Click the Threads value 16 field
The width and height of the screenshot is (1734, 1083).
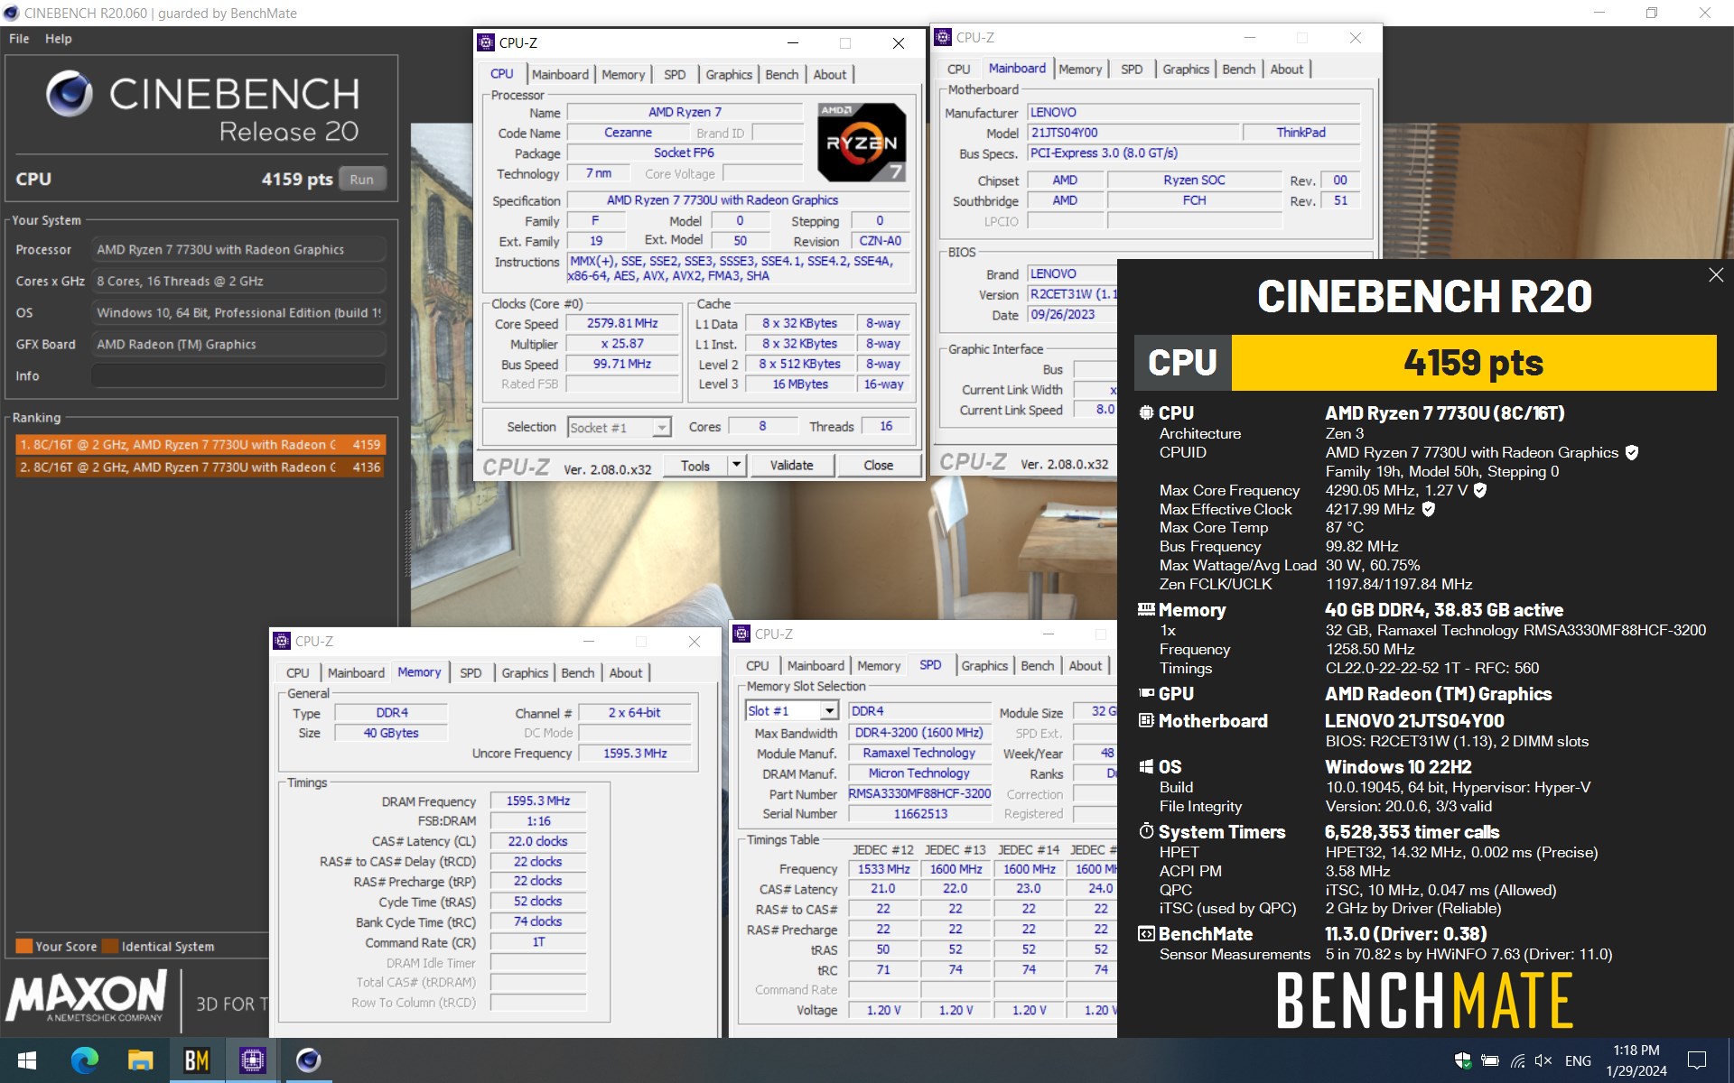click(x=886, y=426)
